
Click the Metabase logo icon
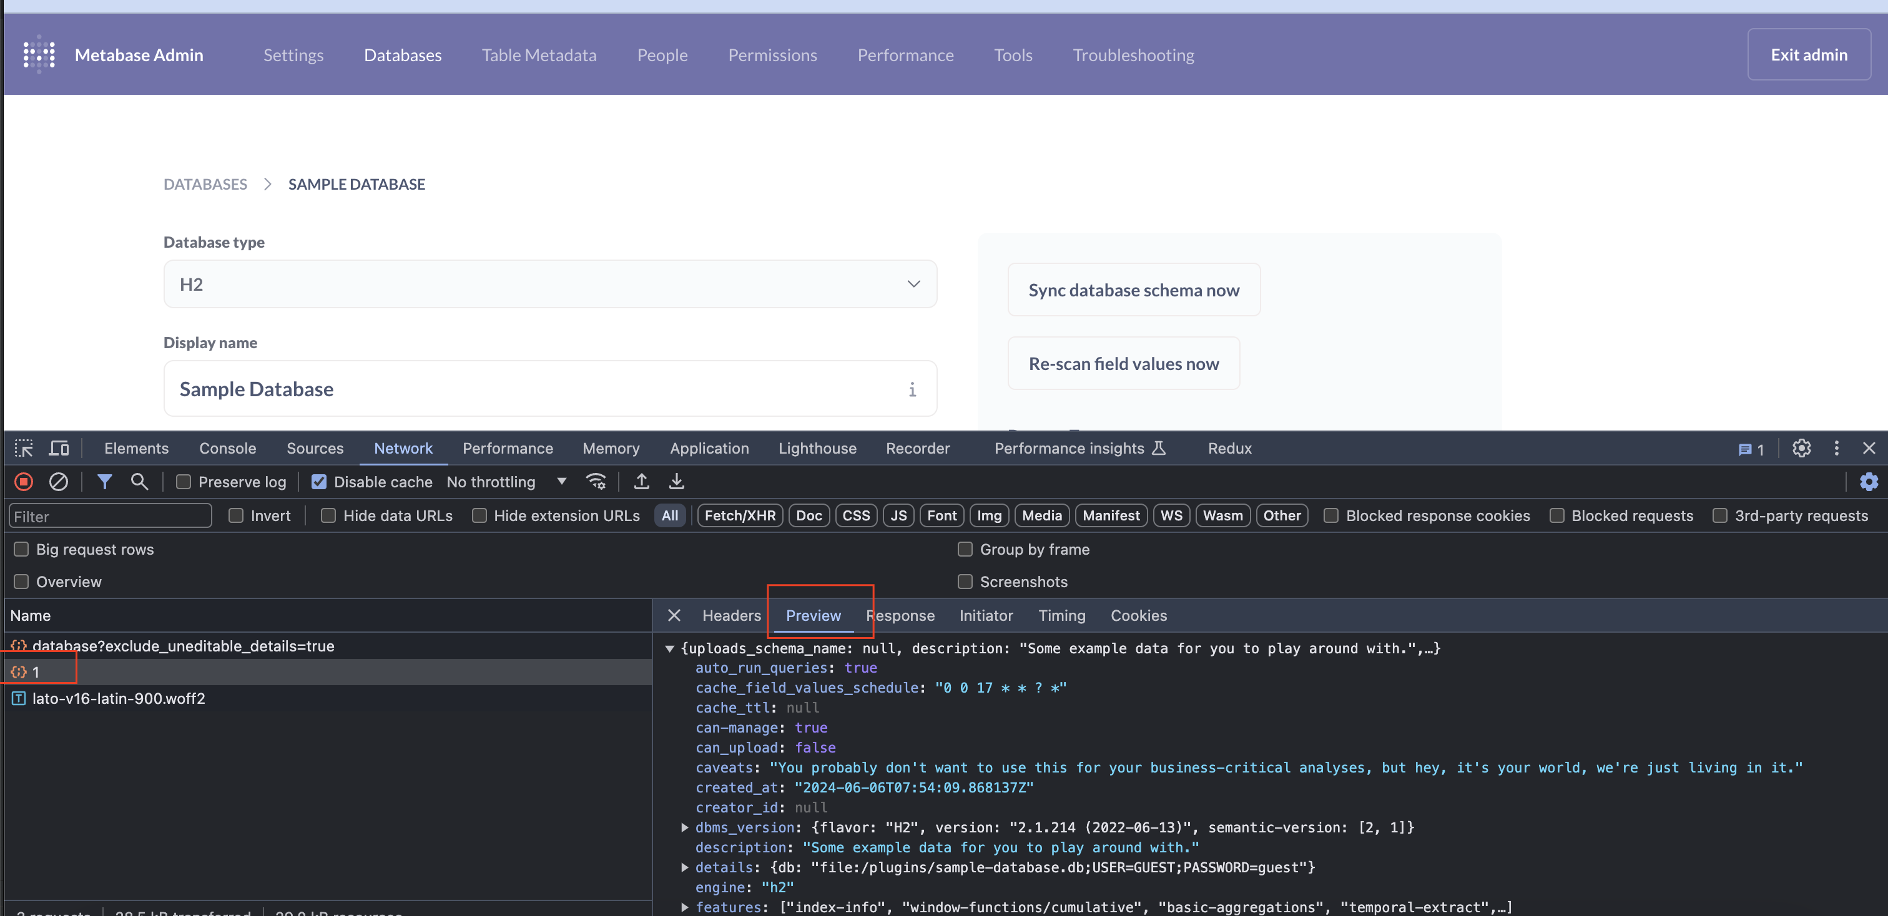39,55
